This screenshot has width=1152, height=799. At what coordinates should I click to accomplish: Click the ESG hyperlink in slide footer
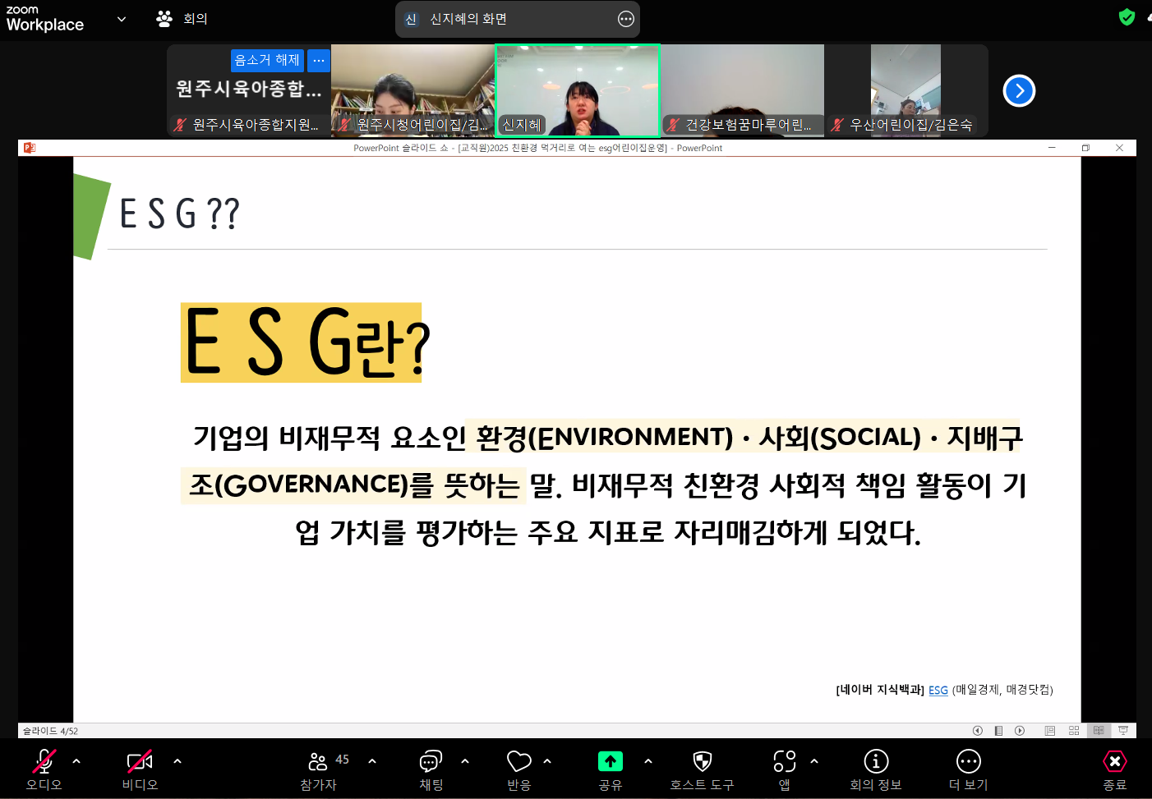click(x=938, y=690)
